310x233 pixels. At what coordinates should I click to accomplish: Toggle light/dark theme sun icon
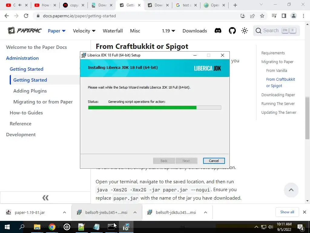click(x=245, y=31)
